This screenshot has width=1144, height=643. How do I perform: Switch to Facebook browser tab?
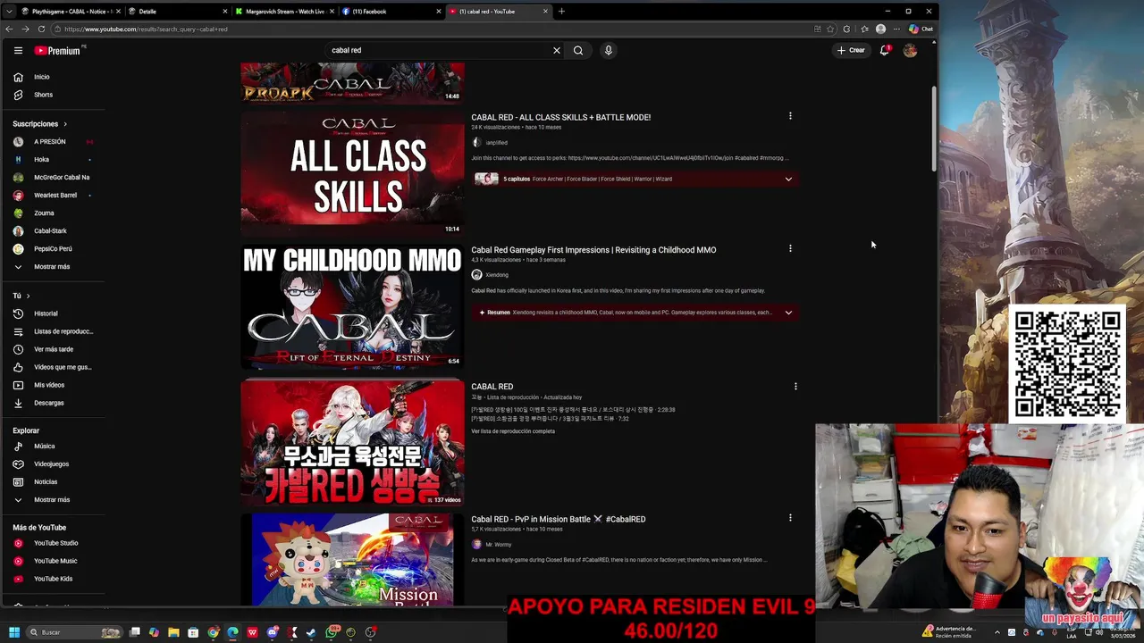[391, 12]
